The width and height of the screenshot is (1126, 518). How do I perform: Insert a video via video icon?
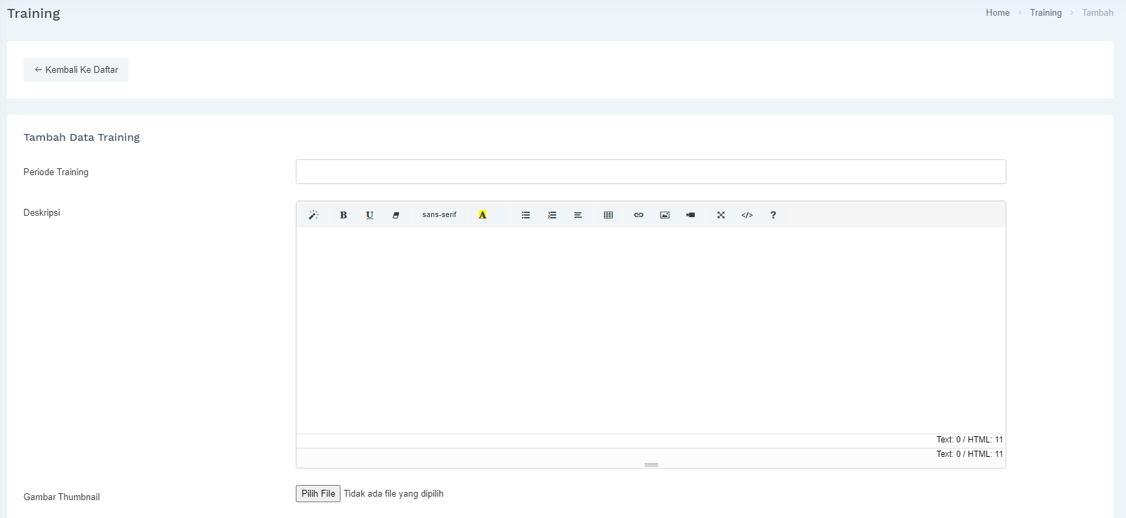pyautogui.click(x=691, y=215)
